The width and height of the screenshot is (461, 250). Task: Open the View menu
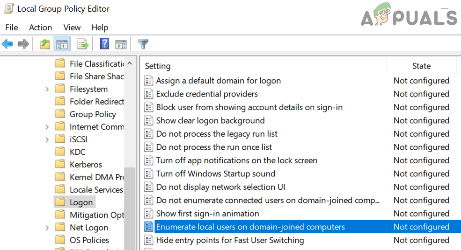click(72, 28)
